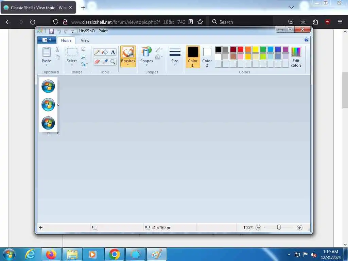Pick the black color swatch
This screenshot has height=261, width=348.
pyautogui.click(x=218, y=49)
